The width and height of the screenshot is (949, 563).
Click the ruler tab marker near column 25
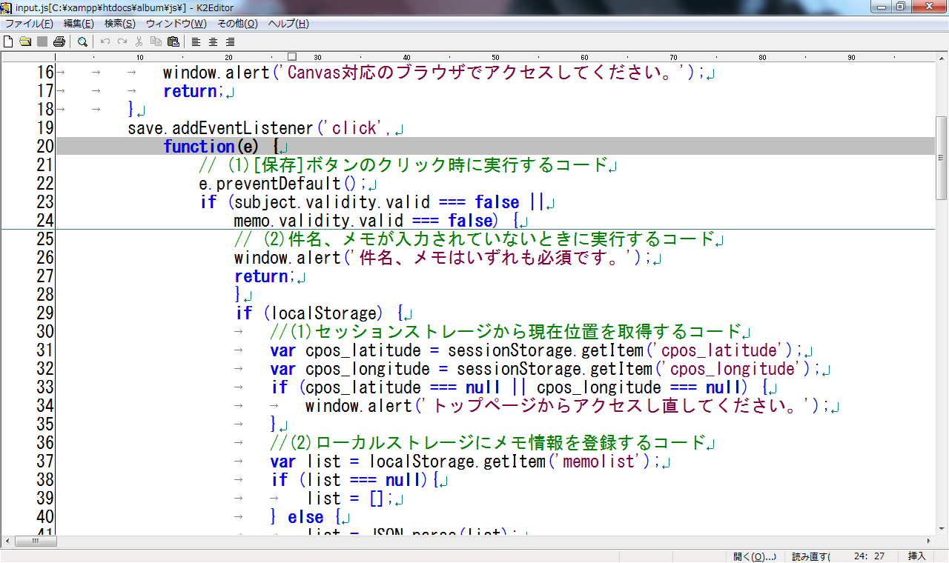coord(291,57)
